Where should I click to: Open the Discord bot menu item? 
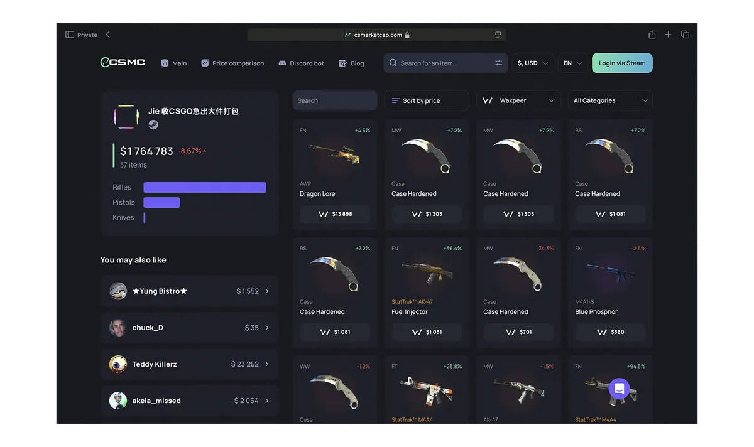302,63
